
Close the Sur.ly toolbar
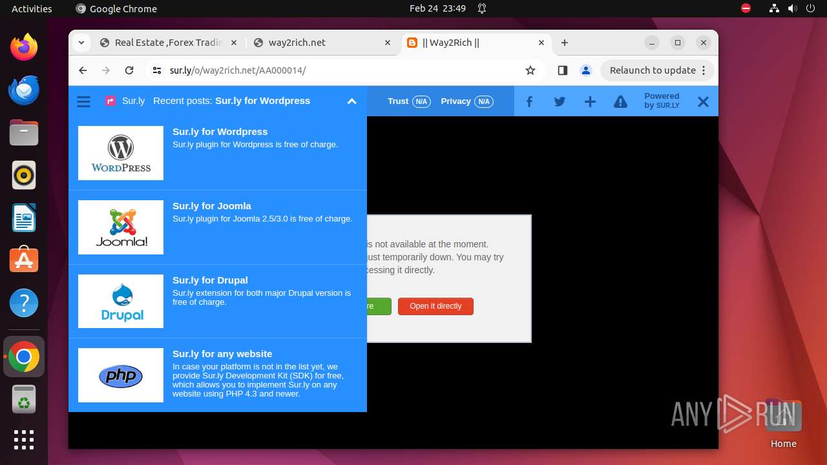point(703,101)
